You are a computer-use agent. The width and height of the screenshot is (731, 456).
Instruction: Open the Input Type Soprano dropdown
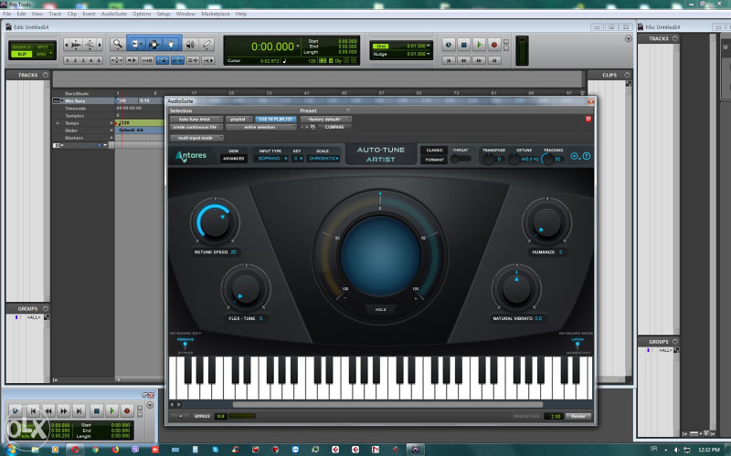pyautogui.click(x=271, y=158)
